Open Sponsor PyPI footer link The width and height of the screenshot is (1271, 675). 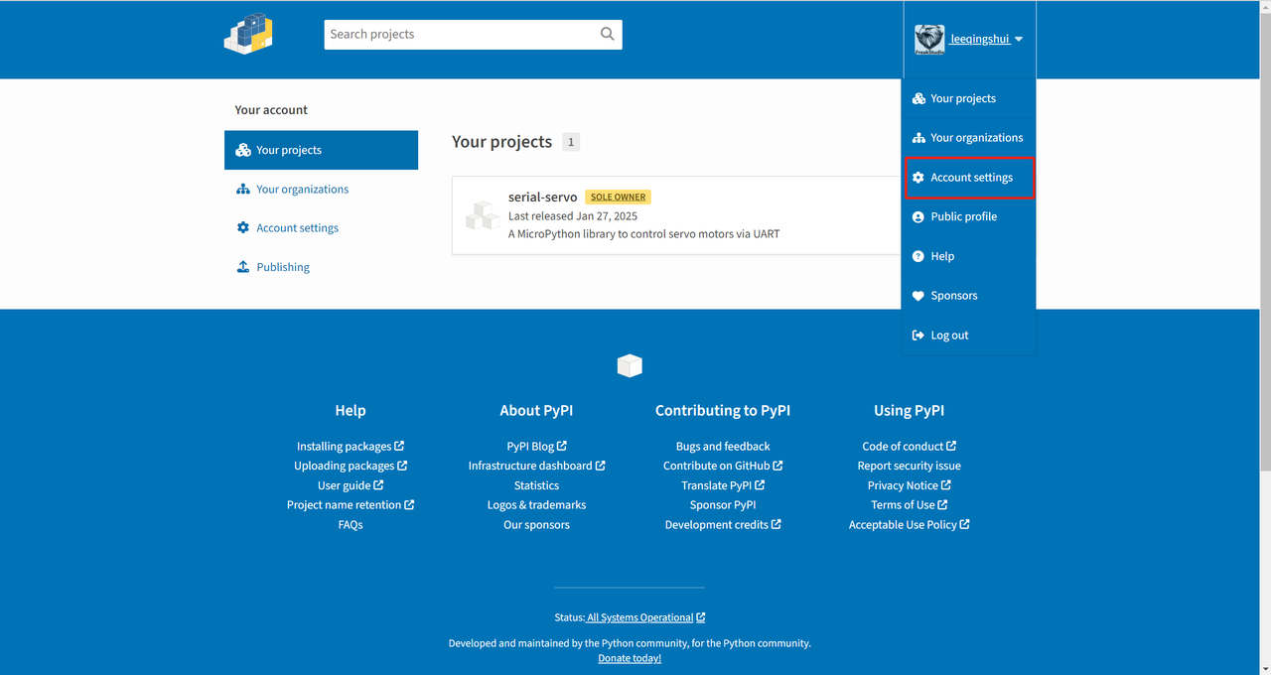click(723, 504)
